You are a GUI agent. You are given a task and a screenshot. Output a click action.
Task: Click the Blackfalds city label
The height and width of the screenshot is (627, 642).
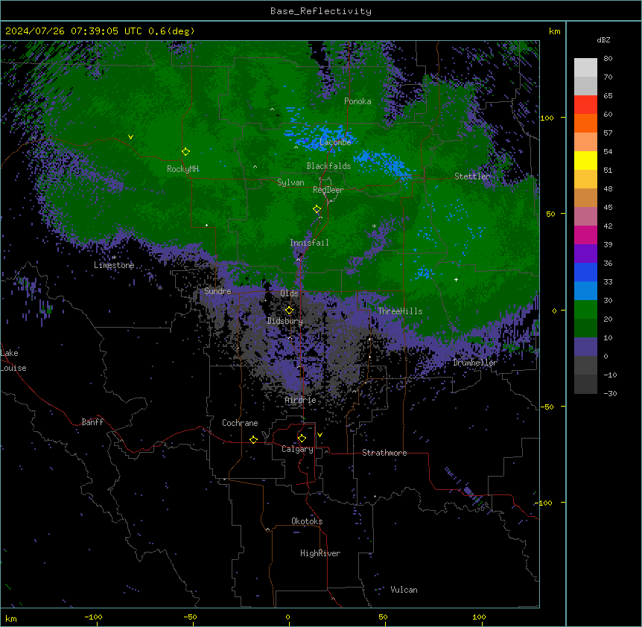point(328,166)
